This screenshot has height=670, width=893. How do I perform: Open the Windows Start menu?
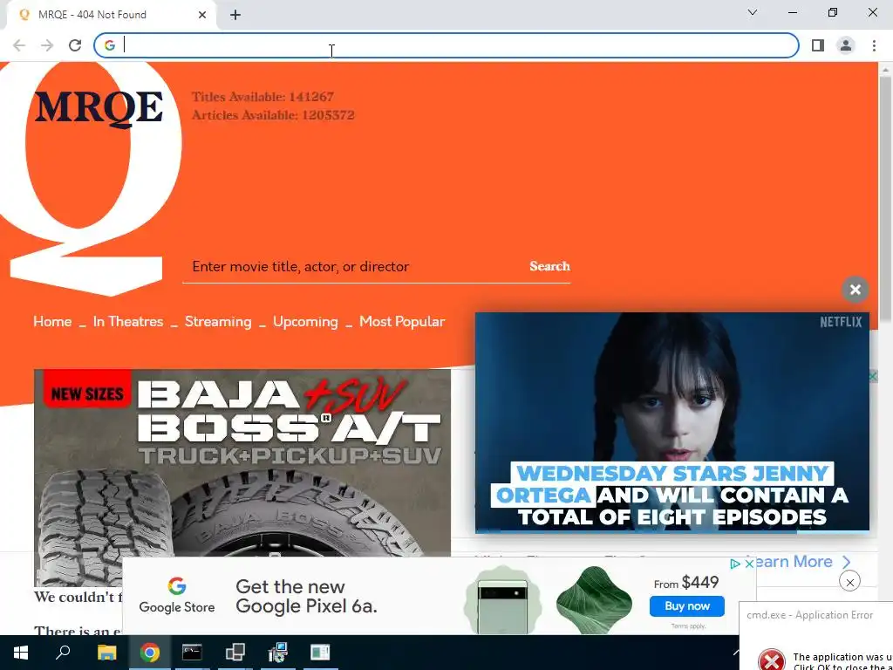[21, 653]
